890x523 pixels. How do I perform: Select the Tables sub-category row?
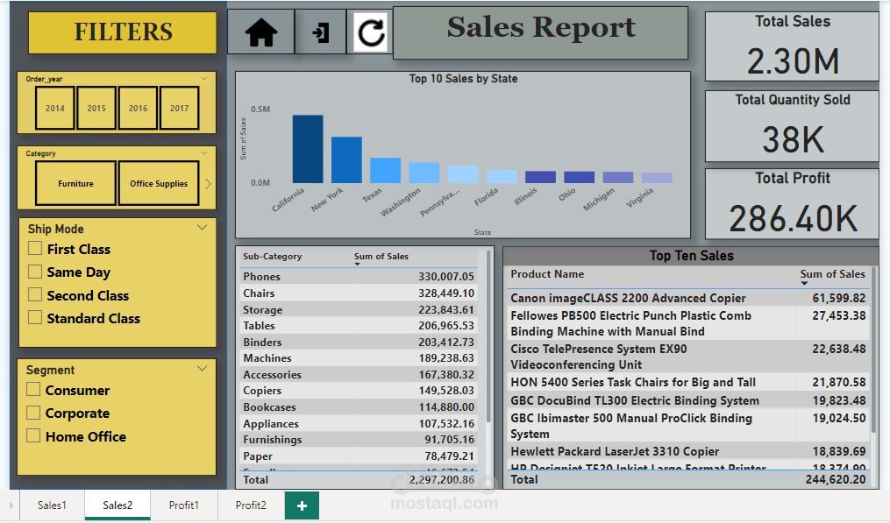tap(359, 326)
